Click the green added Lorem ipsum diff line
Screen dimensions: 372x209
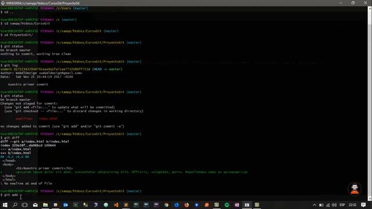pyautogui.click(x=124, y=172)
